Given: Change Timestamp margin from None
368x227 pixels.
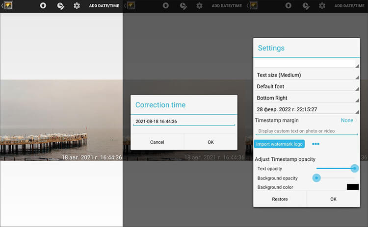Looking at the screenshot, I should point(349,120).
